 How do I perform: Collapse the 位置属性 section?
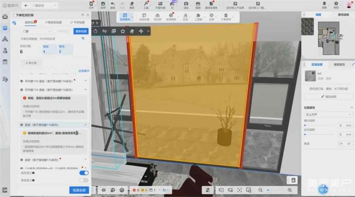pyautogui.click(x=351, y=107)
